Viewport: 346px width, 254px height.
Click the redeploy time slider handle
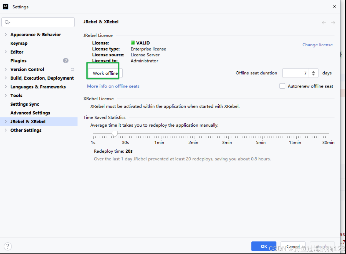pos(115,134)
